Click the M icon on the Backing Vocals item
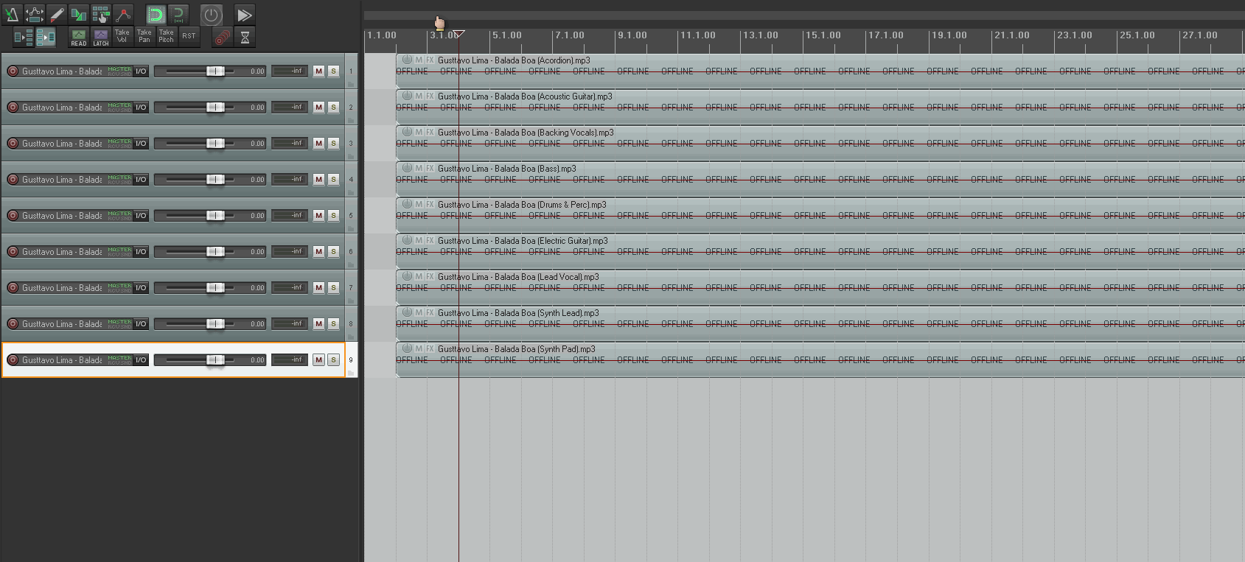This screenshot has width=1245, height=562. [419, 132]
